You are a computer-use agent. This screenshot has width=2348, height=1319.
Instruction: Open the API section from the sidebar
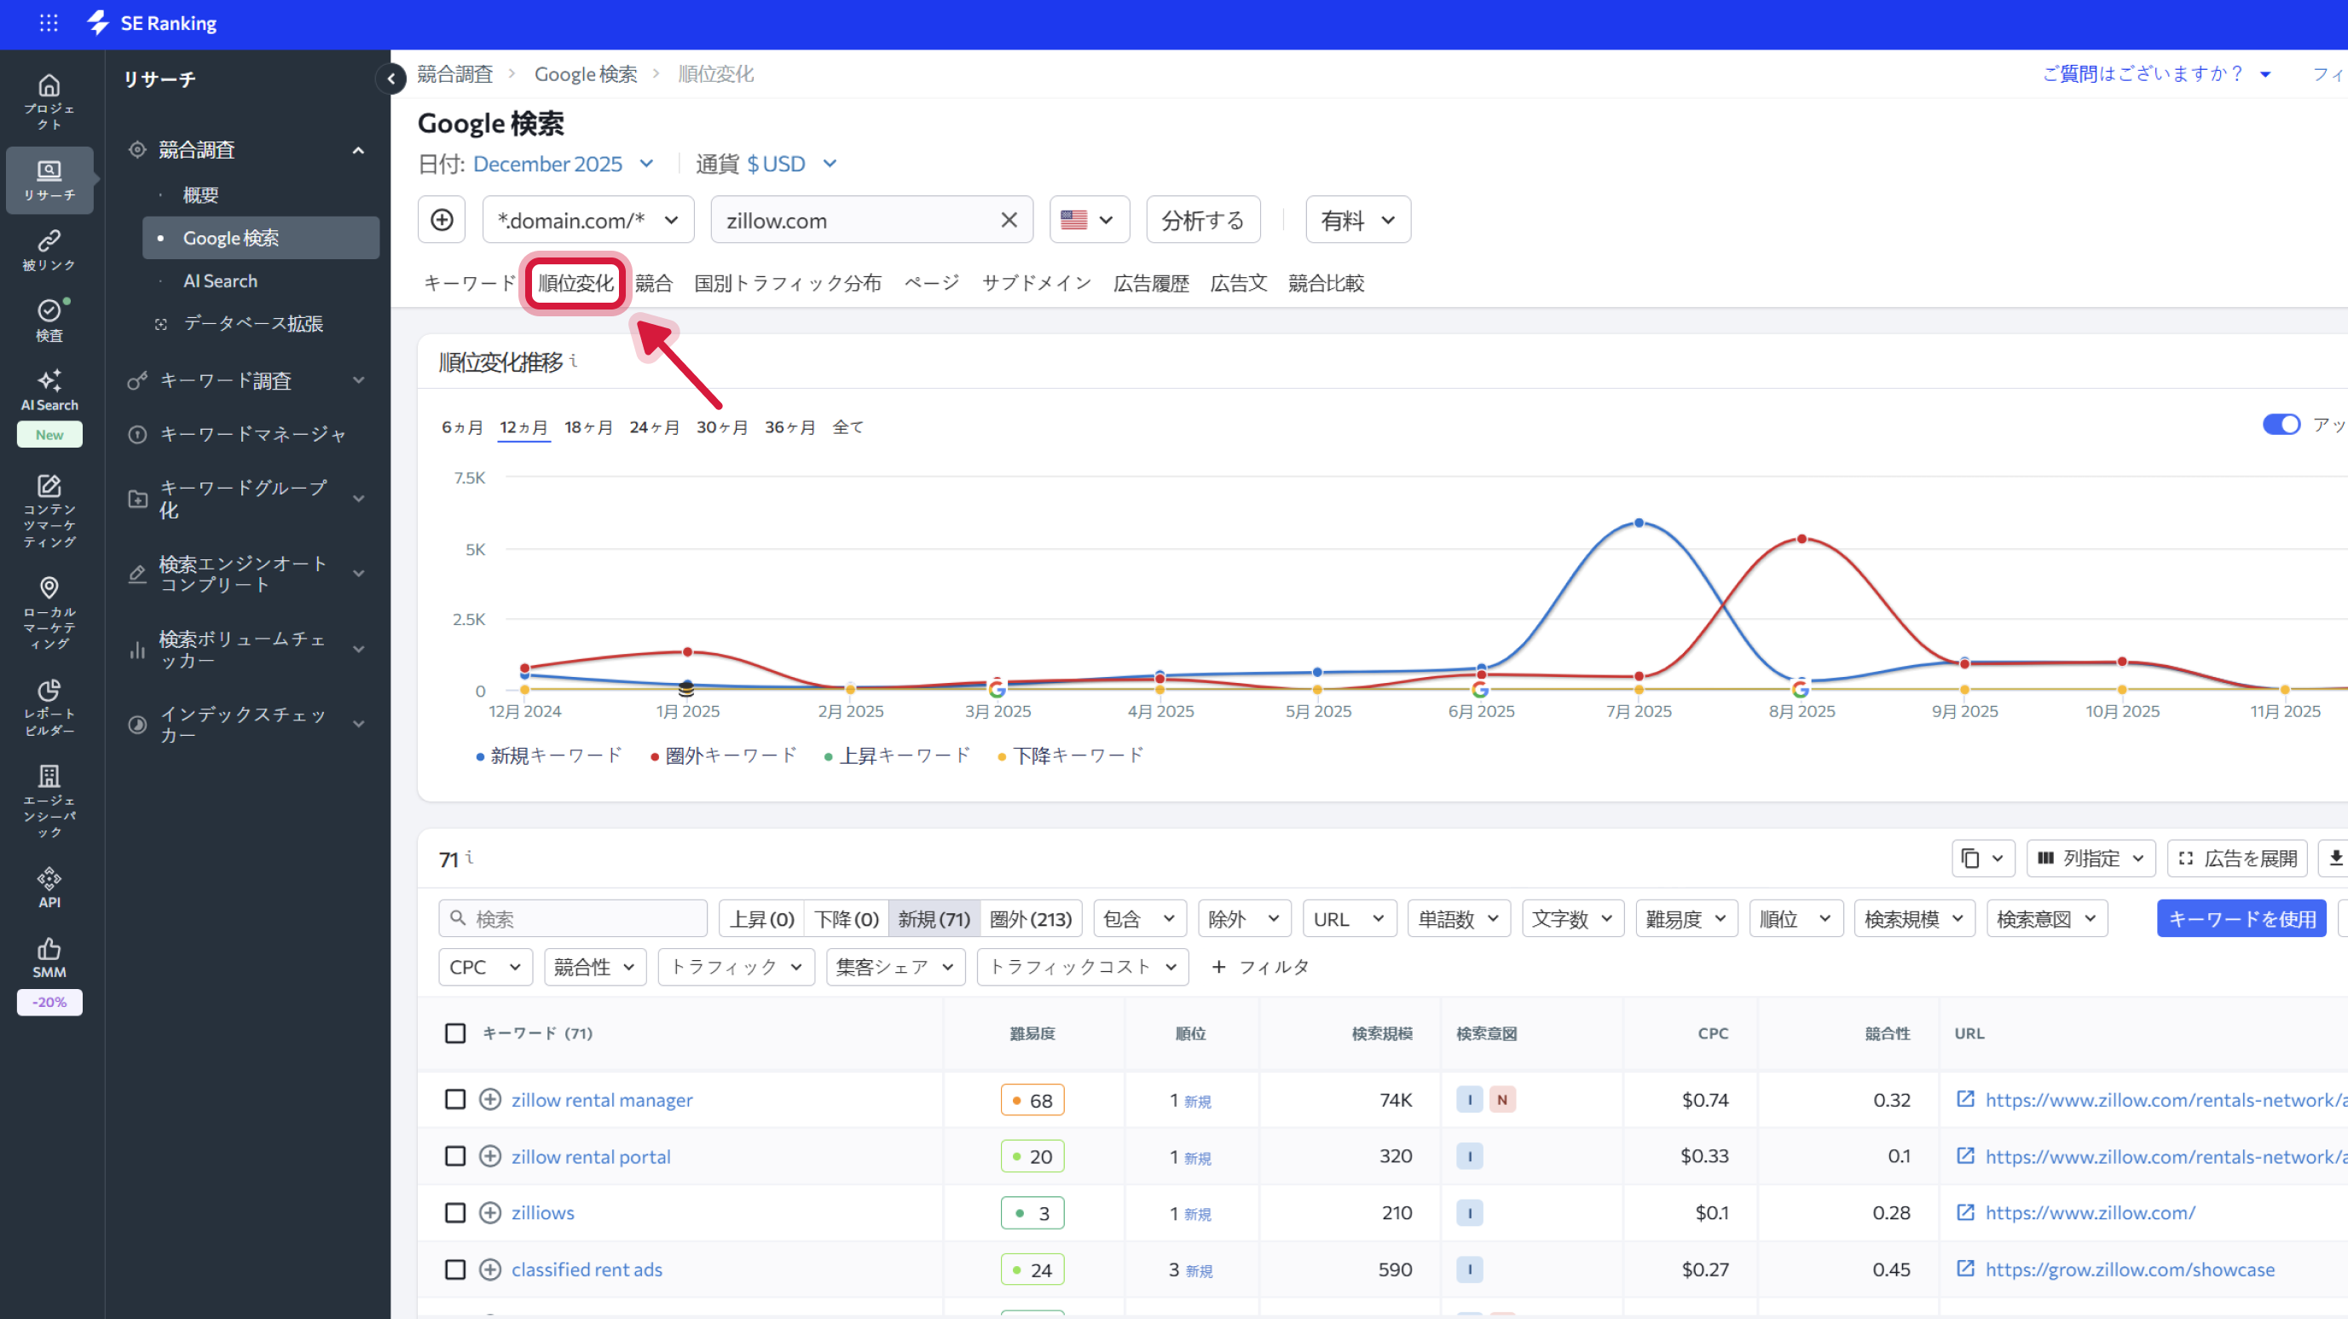(49, 884)
